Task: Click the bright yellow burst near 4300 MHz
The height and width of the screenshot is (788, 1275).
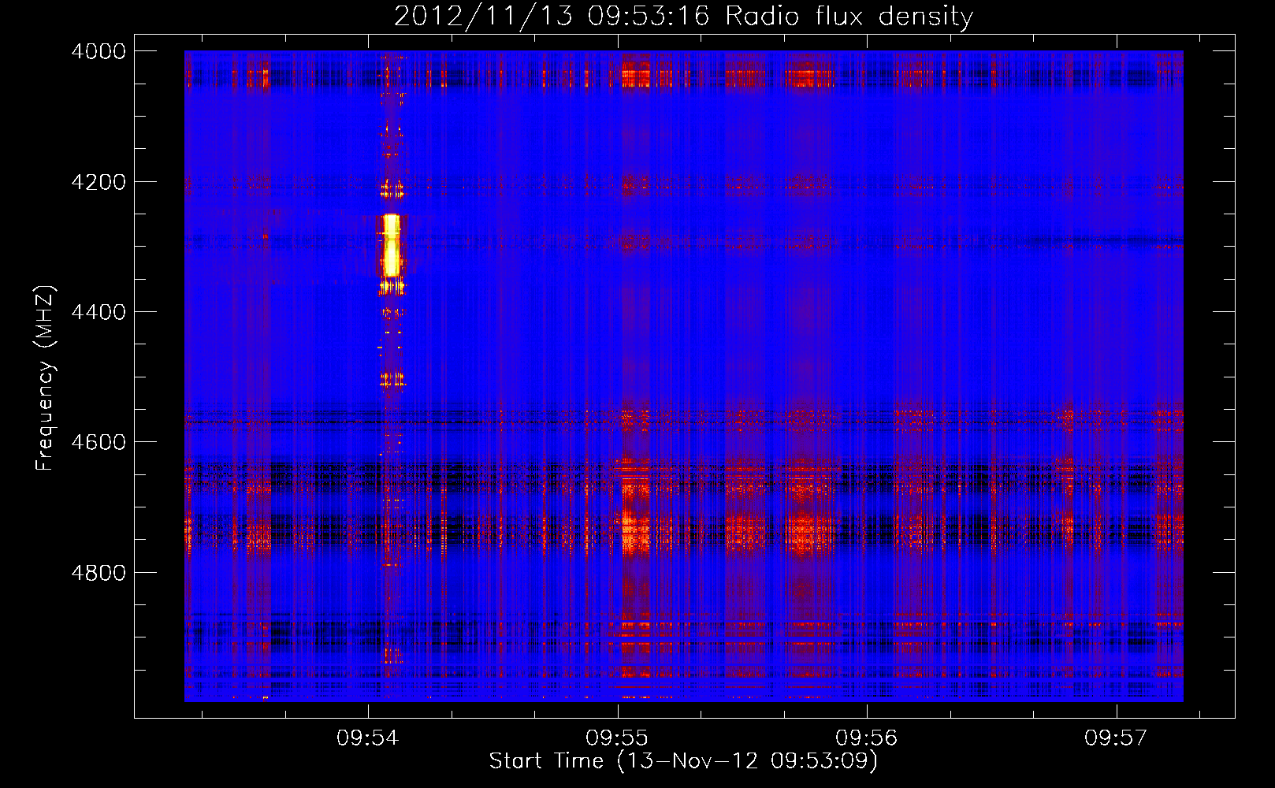Action: click(x=391, y=245)
